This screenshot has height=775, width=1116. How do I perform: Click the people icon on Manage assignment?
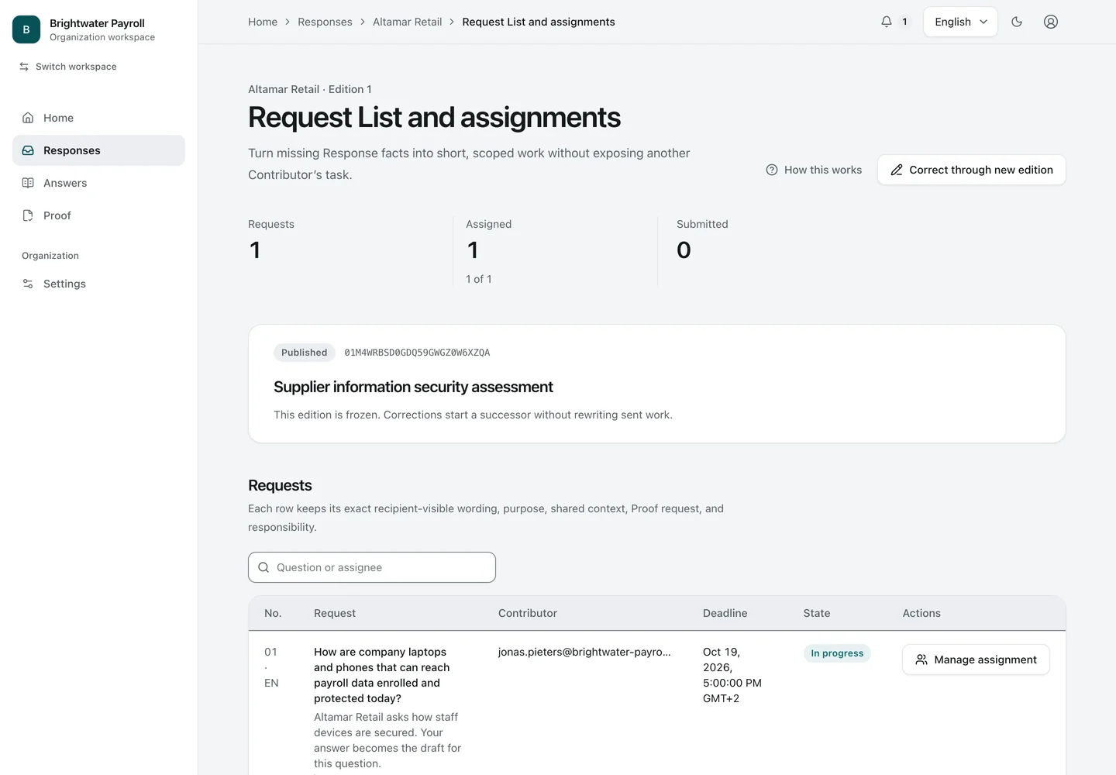pyautogui.click(x=921, y=660)
